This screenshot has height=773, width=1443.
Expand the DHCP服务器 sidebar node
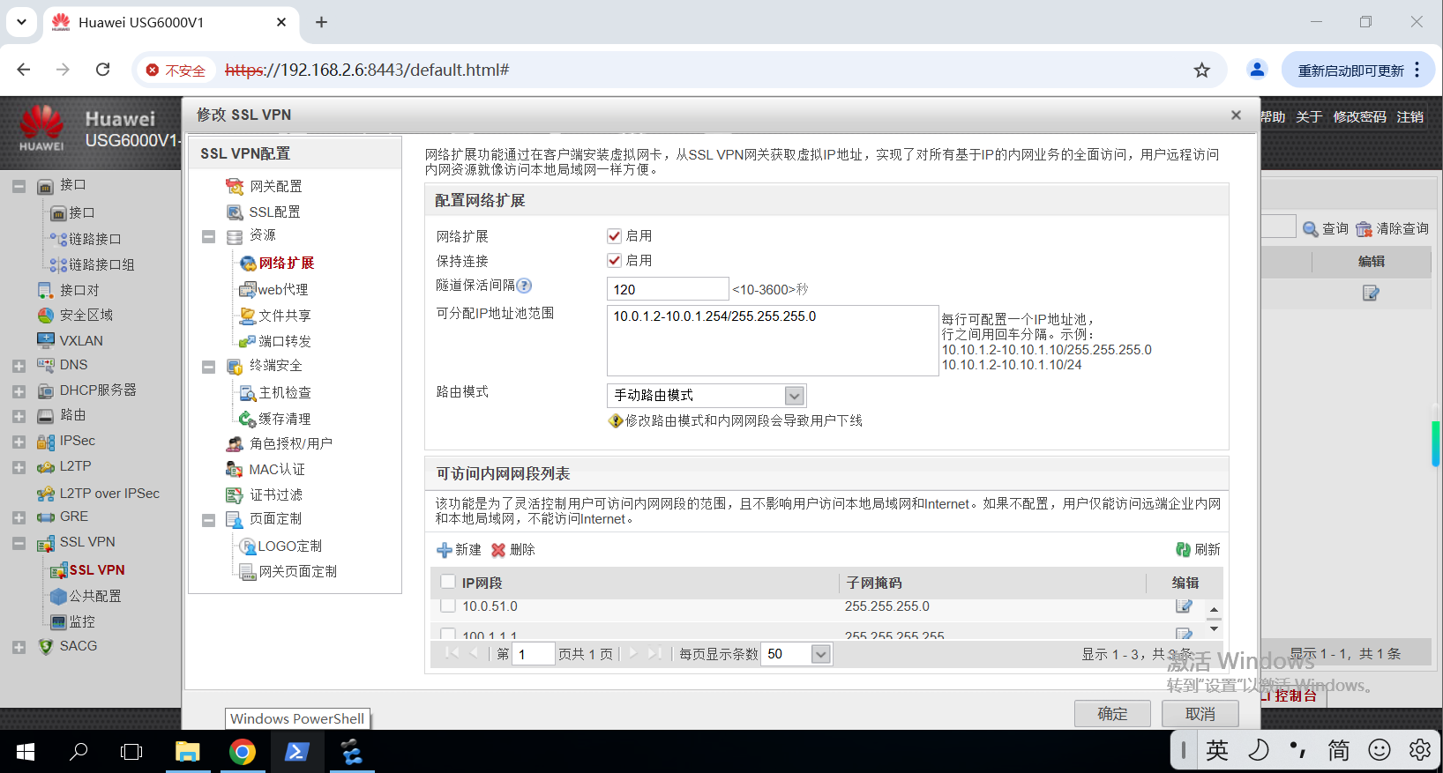pyautogui.click(x=19, y=391)
